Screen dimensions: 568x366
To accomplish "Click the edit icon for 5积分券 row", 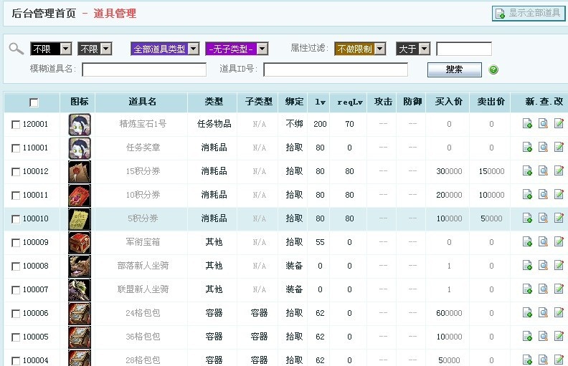I will pyautogui.click(x=559, y=218).
